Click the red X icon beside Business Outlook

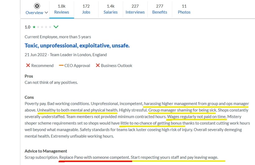tap(98, 65)
